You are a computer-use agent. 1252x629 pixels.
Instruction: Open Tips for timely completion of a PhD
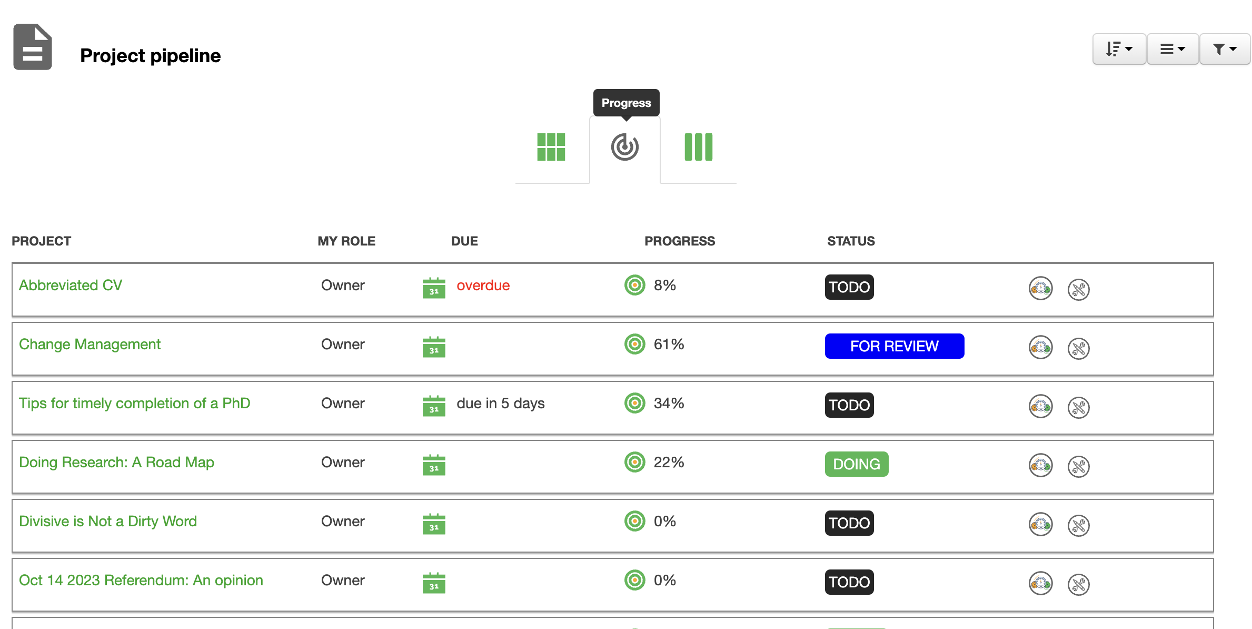click(x=135, y=403)
